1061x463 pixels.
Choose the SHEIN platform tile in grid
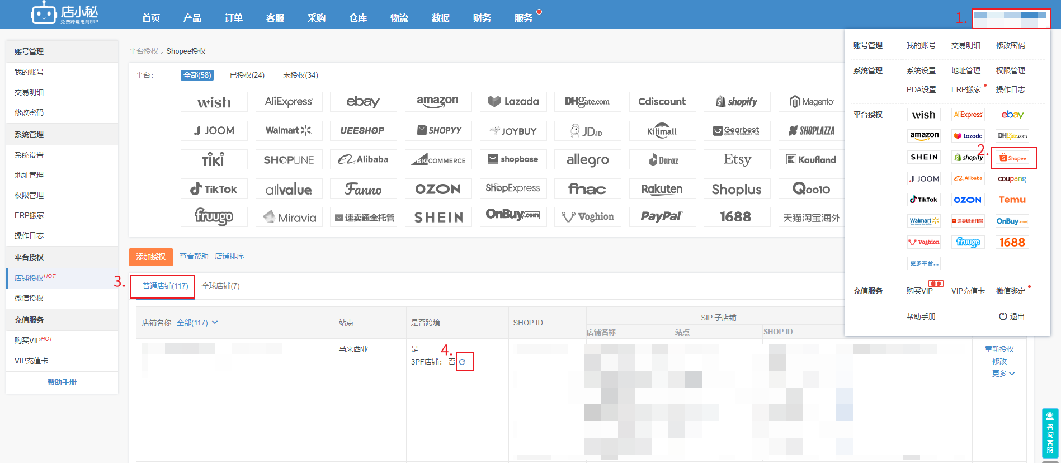click(438, 217)
